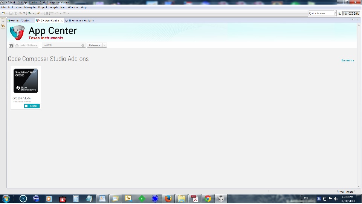Click the green diamond taskbar icon

[x=142, y=199]
